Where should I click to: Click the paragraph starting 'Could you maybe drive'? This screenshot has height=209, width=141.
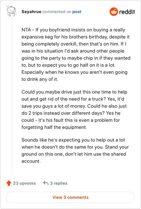(x=74, y=109)
